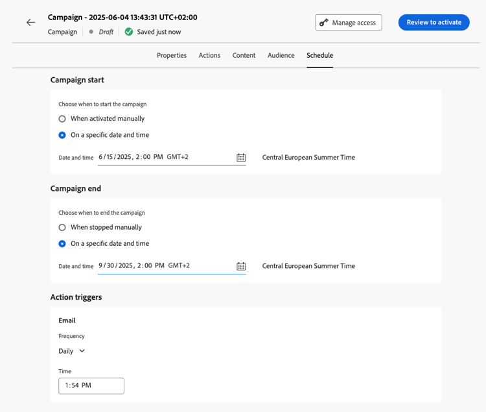Image resolution: width=486 pixels, height=412 pixels.
Task: Open the Audience tab
Action: 281,56
